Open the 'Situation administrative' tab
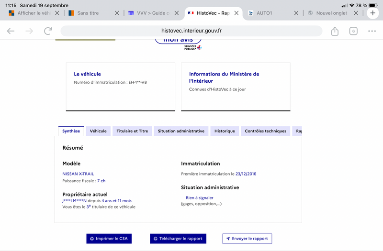Viewport: 383px width, 251px height. click(x=181, y=131)
